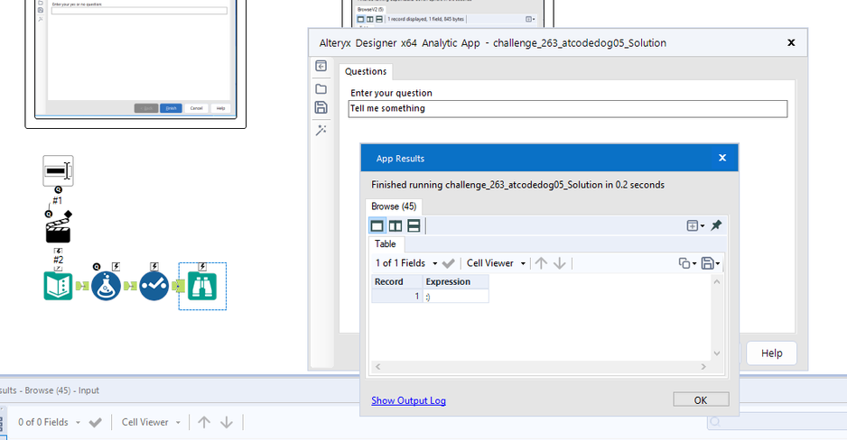Select record number 1 cell
The width and height of the screenshot is (847, 440).
396,296
